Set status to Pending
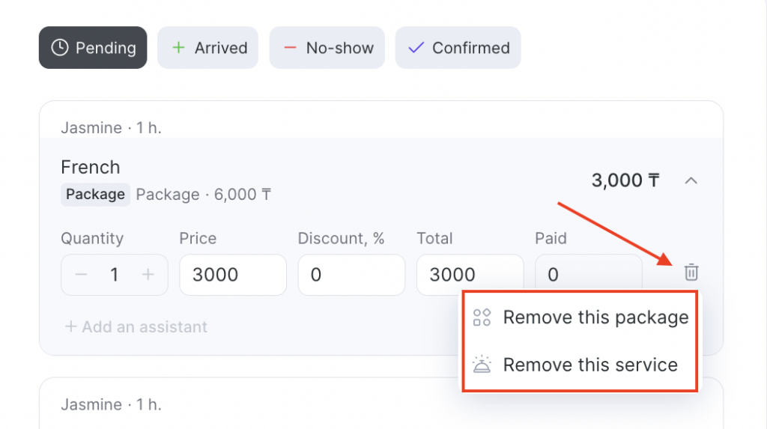 click(93, 48)
